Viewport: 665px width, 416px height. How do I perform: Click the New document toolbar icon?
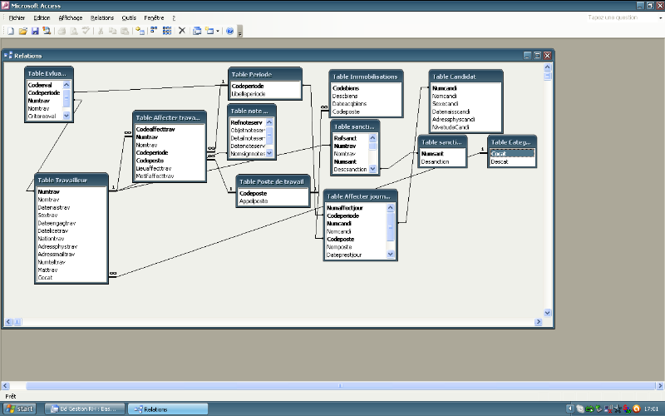coord(10,31)
